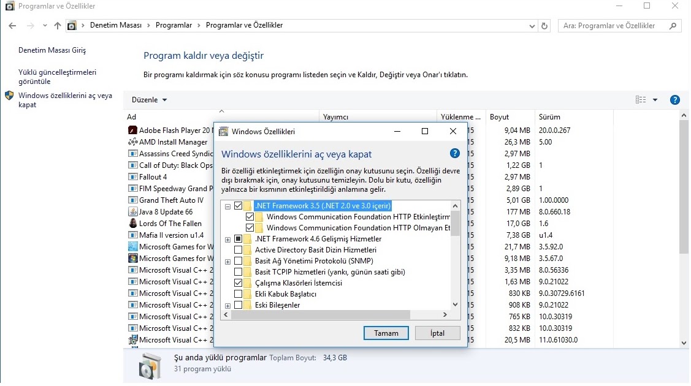Click the folder icon beside Ekli Kabuk Başlatıcı

248,294
